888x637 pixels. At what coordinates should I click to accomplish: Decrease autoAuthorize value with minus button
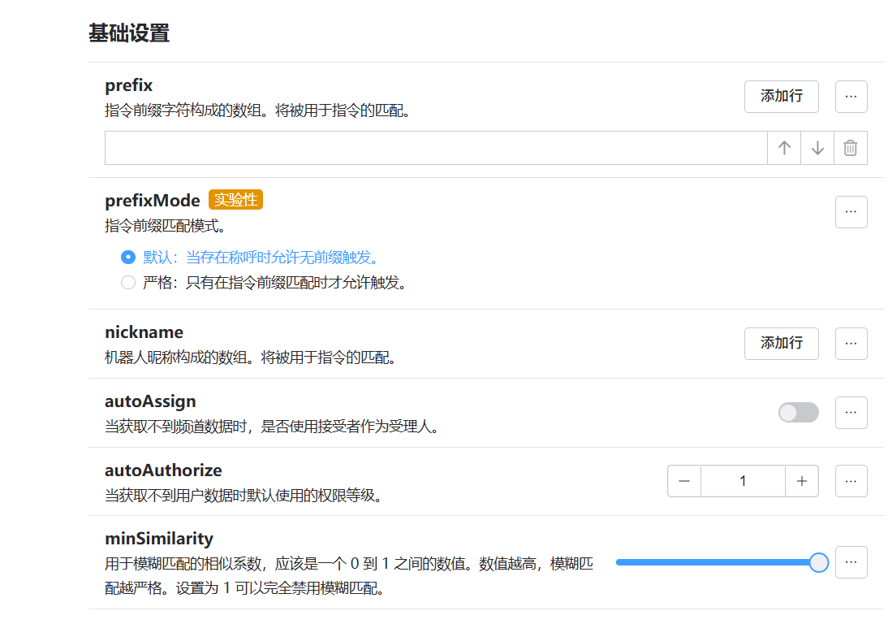click(684, 481)
